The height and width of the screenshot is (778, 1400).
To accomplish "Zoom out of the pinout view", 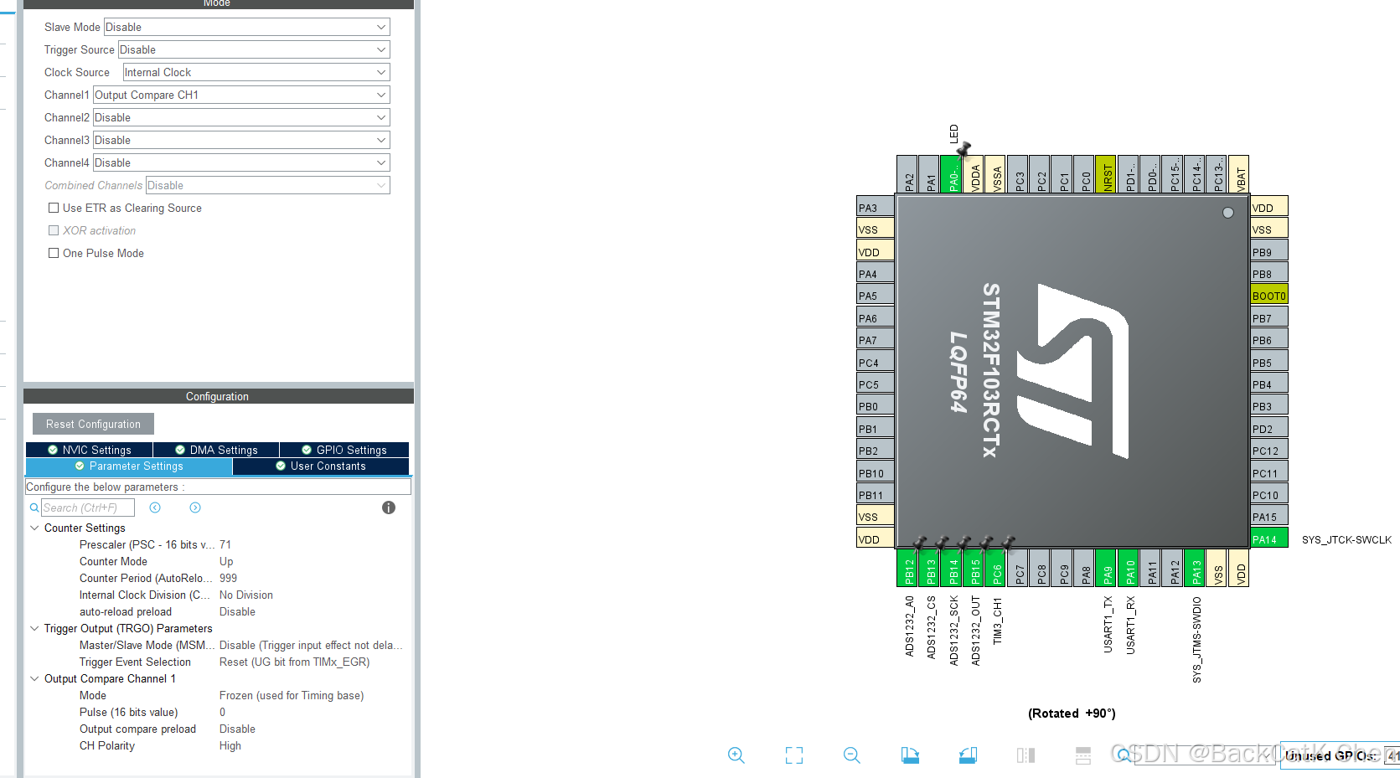I will [x=852, y=755].
